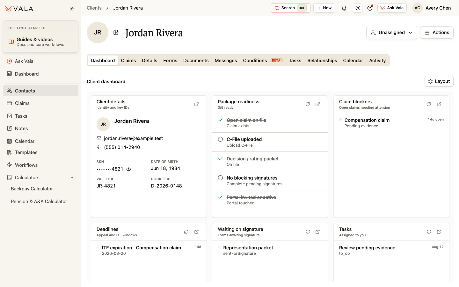459x287 pixels.
Task: Open the Compensation claim blocker row
Action: tap(391, 123)
